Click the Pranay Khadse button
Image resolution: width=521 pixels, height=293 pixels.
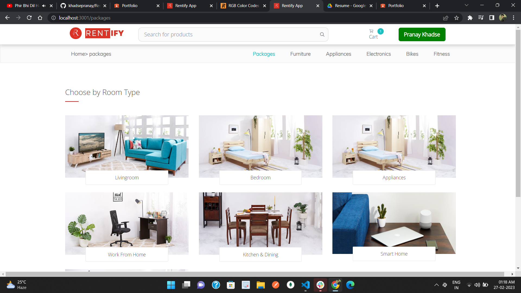coord(422,34)
